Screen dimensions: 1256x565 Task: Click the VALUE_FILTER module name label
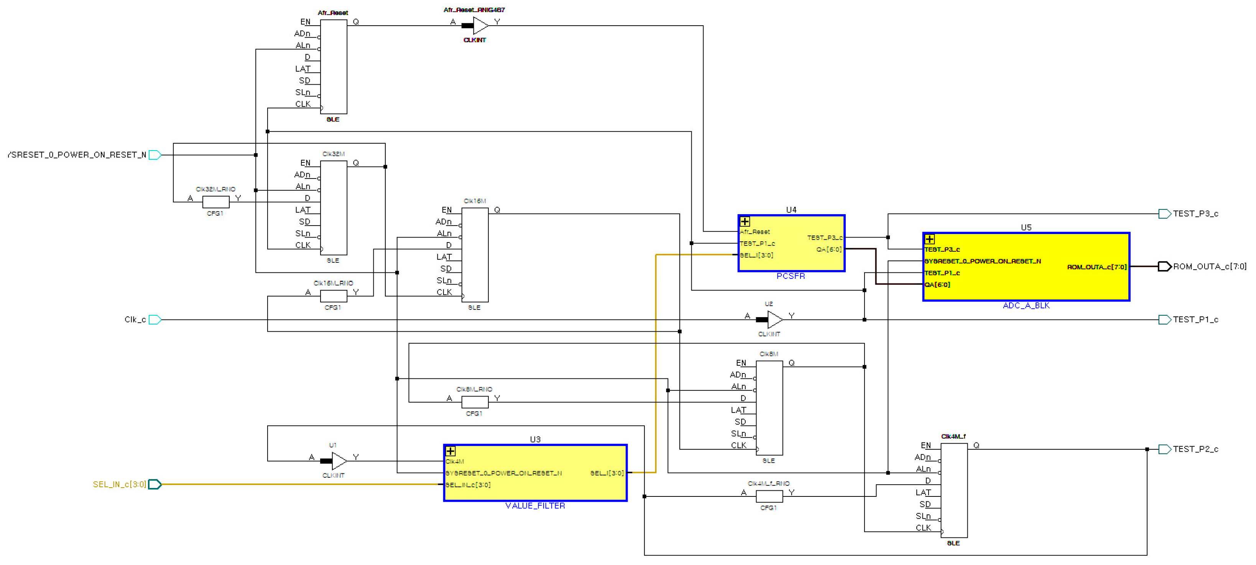click(535, 506)
